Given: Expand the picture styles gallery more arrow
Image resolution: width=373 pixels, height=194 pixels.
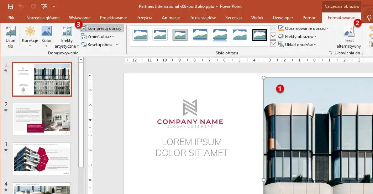Looking at the screenshot, I should [x=273, y=43].
